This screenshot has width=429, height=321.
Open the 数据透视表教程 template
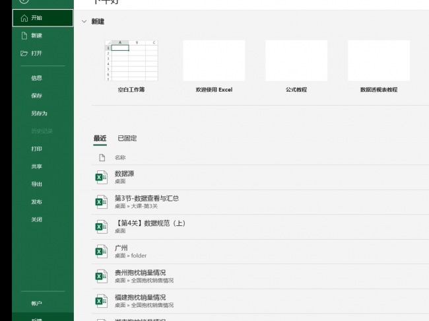379,61
